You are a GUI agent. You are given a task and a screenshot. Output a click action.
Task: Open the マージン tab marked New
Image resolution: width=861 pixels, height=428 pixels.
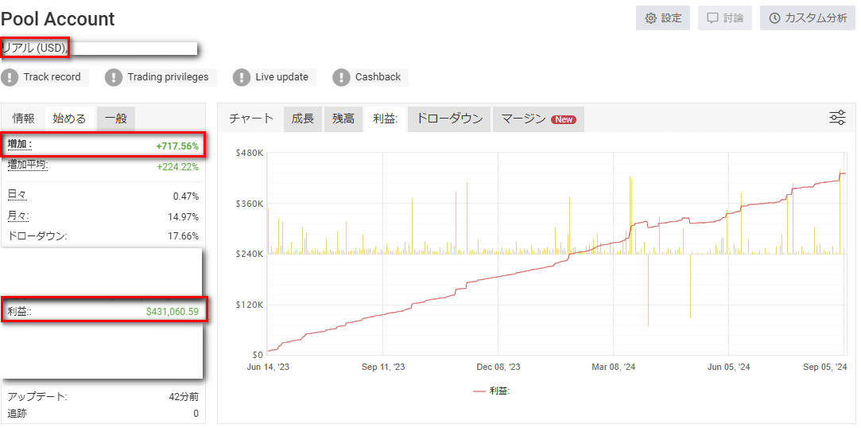537,119
